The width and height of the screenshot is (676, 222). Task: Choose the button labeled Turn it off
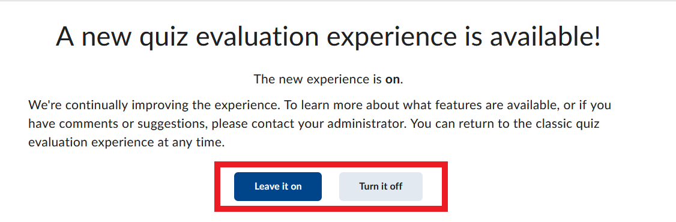381,187
